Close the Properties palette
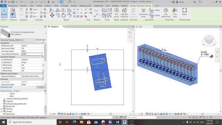 click(x=45, y=27)
